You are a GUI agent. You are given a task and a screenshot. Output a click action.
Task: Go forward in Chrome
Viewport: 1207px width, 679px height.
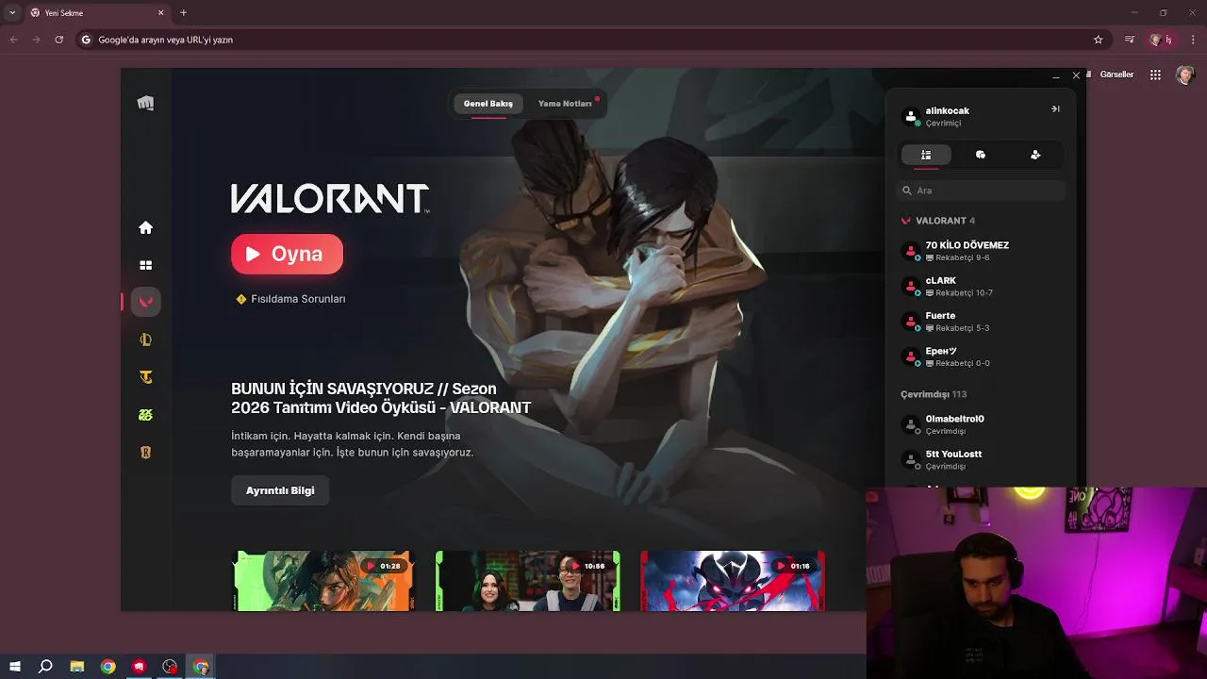click(36, 40)
